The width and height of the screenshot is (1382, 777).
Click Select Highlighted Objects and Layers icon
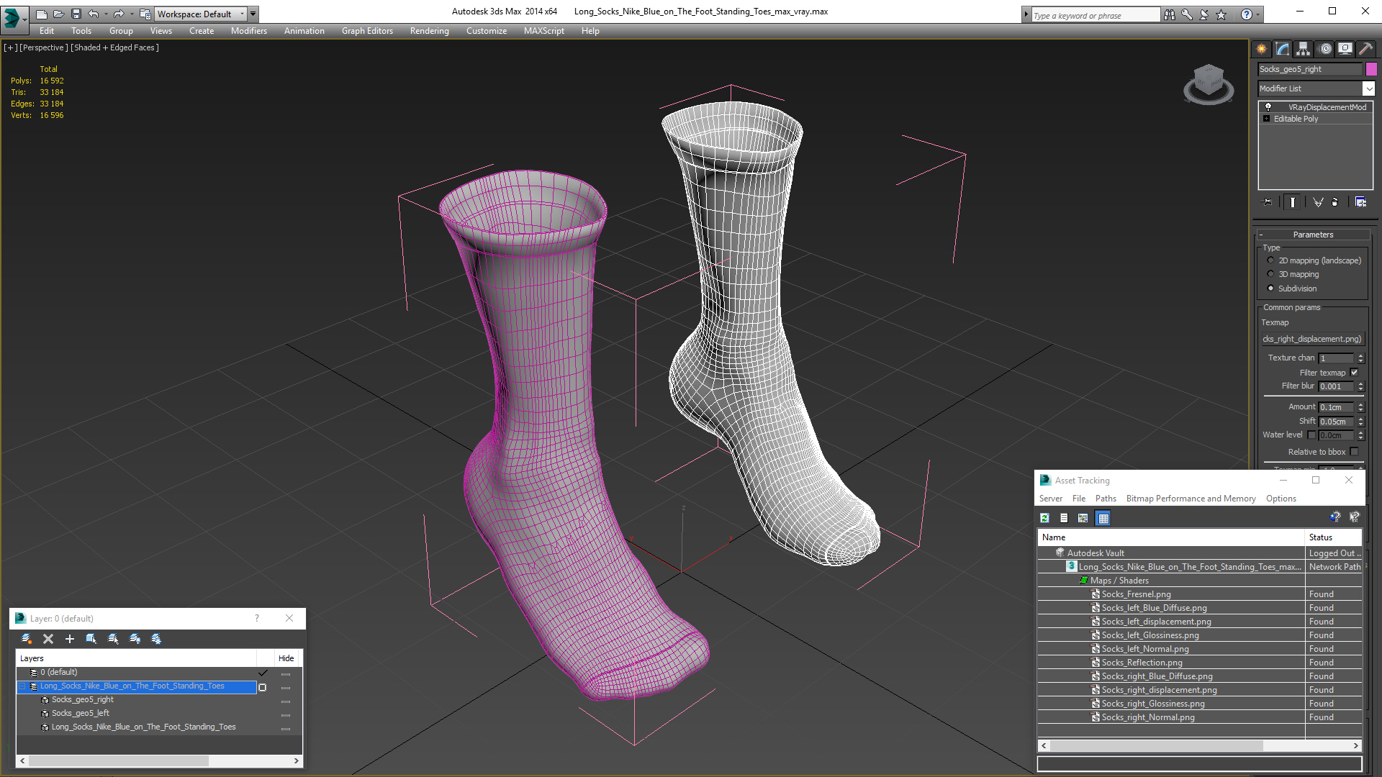[x=91, y=639]
